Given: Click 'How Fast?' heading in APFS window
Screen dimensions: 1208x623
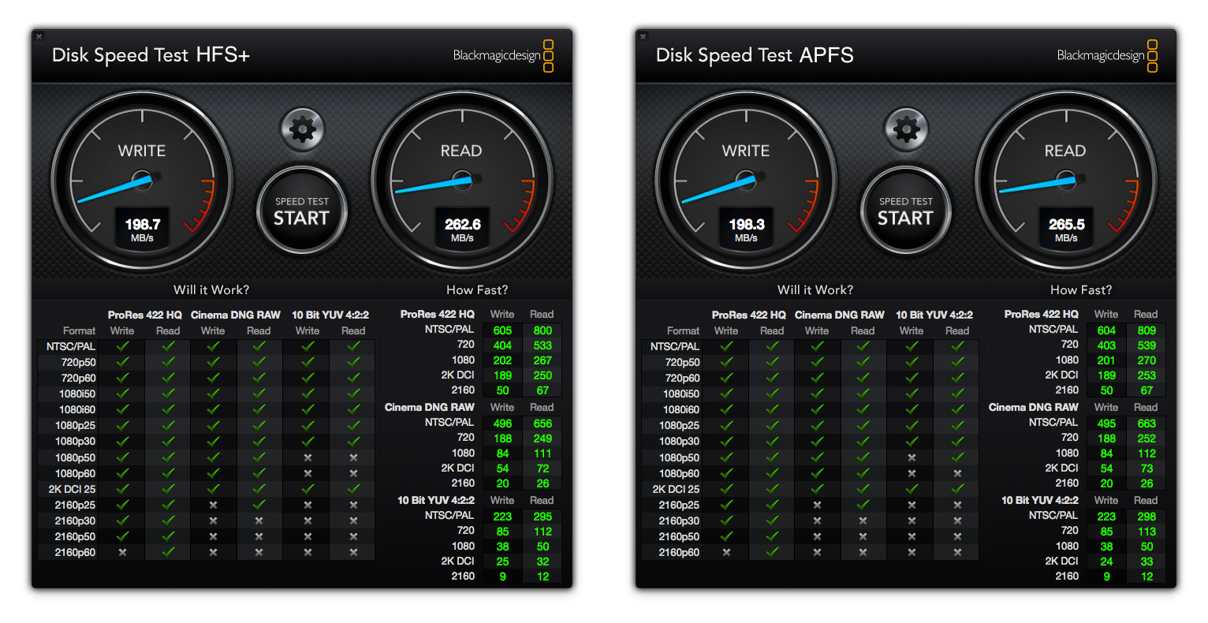Looking at the screenshot, I should 1081,289.
